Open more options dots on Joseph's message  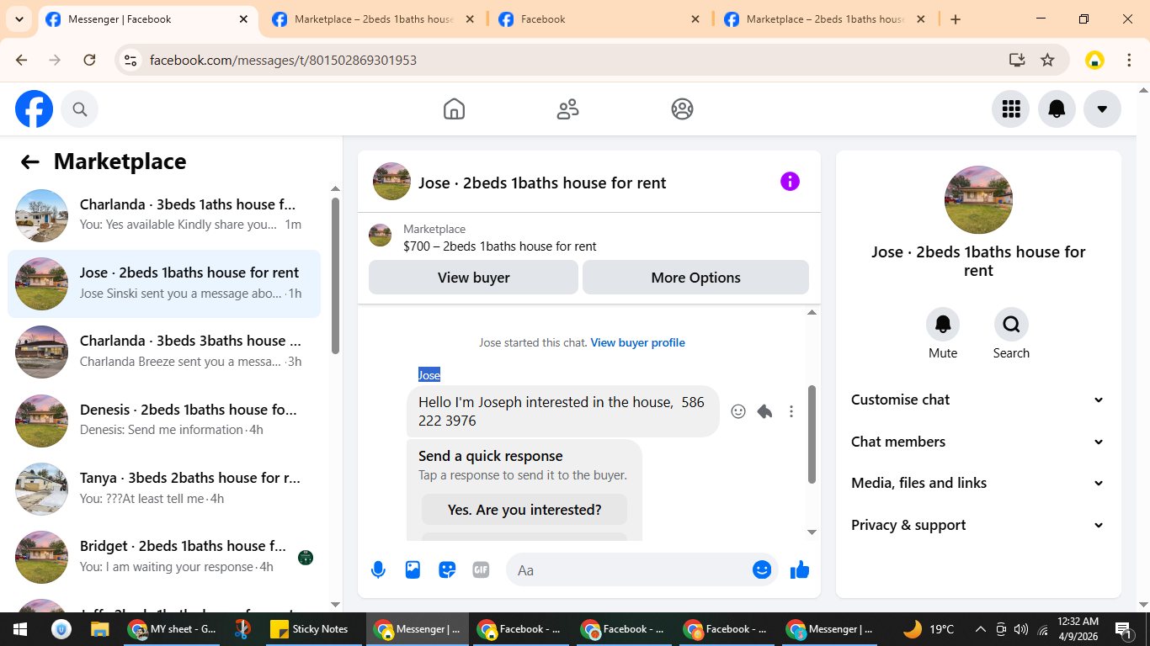[x=791, y=411]
